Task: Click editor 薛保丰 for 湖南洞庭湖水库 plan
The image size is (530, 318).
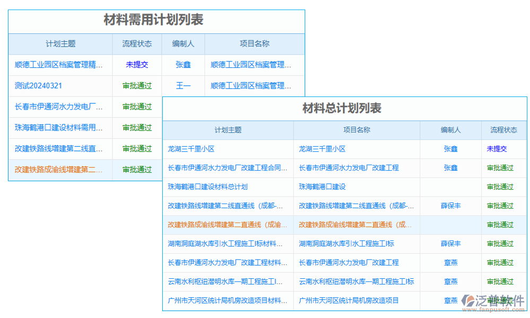Action: [x=450, y=244]
